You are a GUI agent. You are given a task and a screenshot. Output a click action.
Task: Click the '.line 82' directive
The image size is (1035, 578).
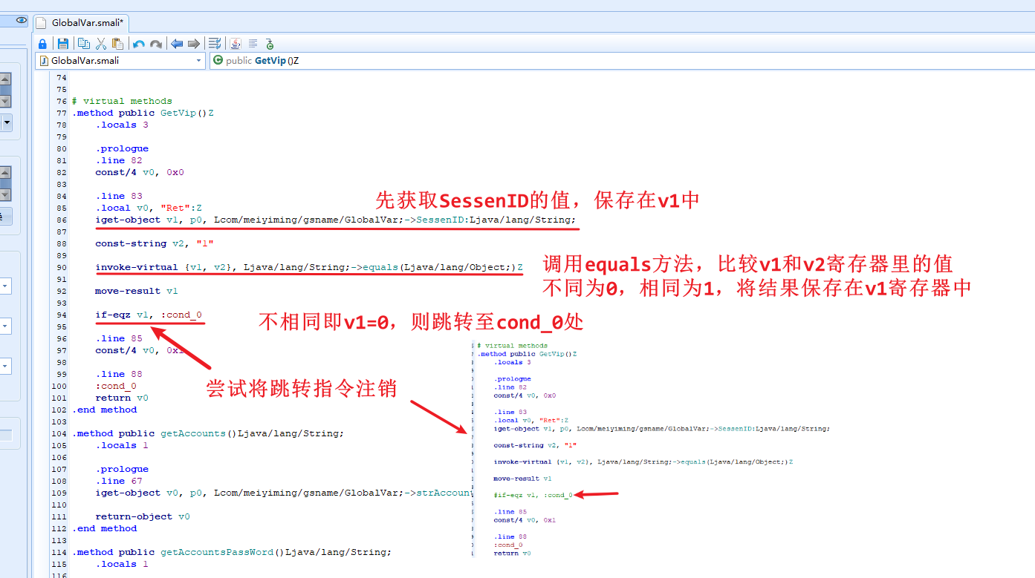(x=119, y=160)
